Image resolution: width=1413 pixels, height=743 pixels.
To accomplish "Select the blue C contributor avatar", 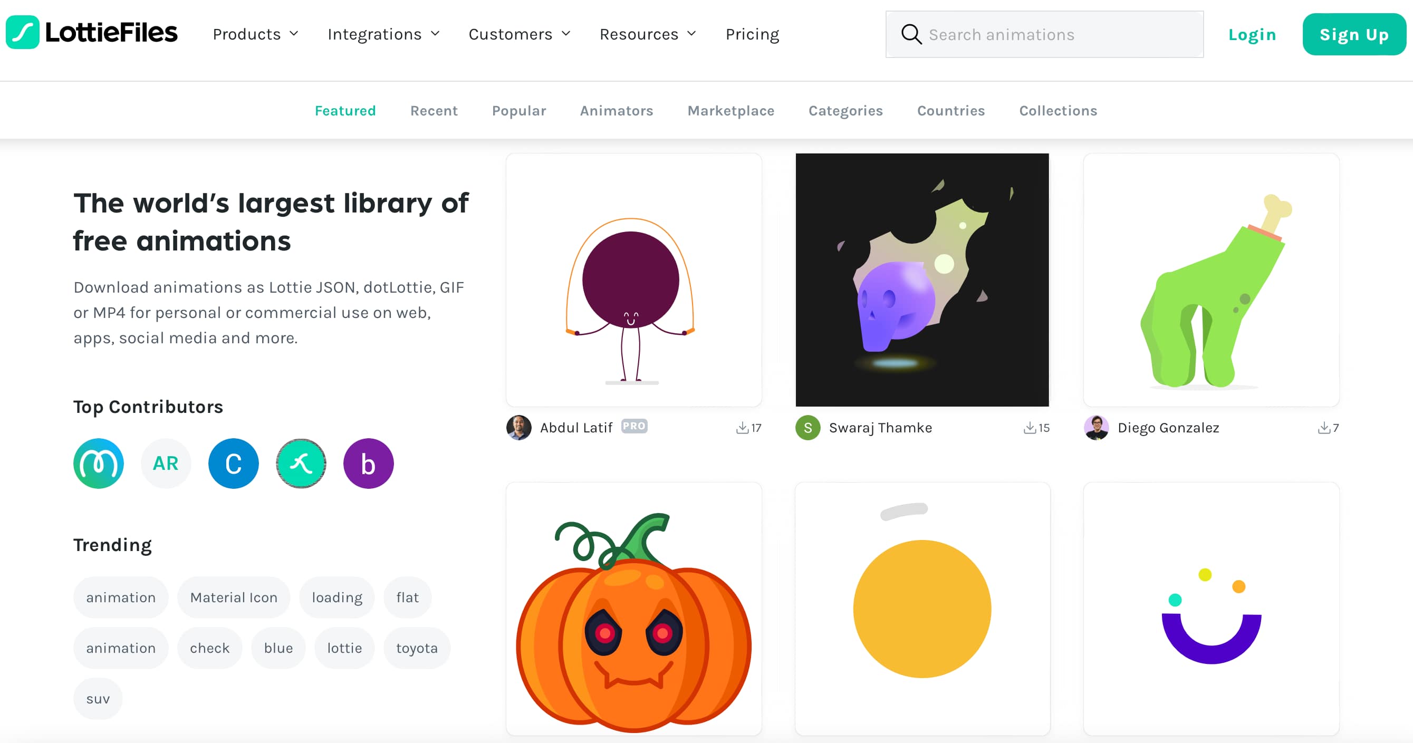I will (233, 464).
